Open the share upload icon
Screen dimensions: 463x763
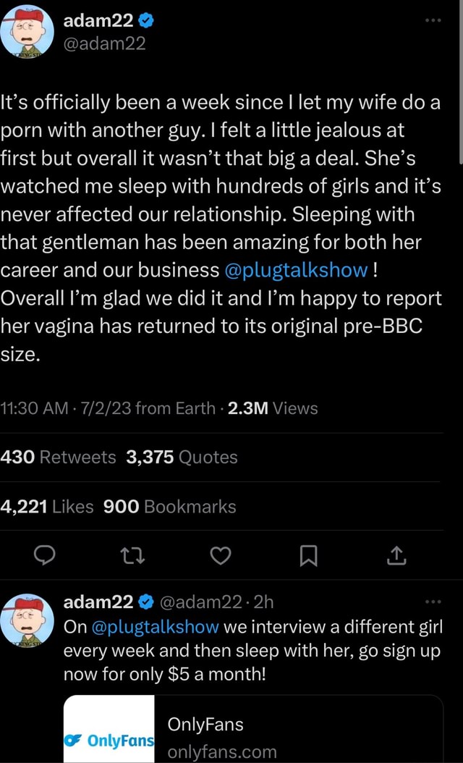[396, 555]
